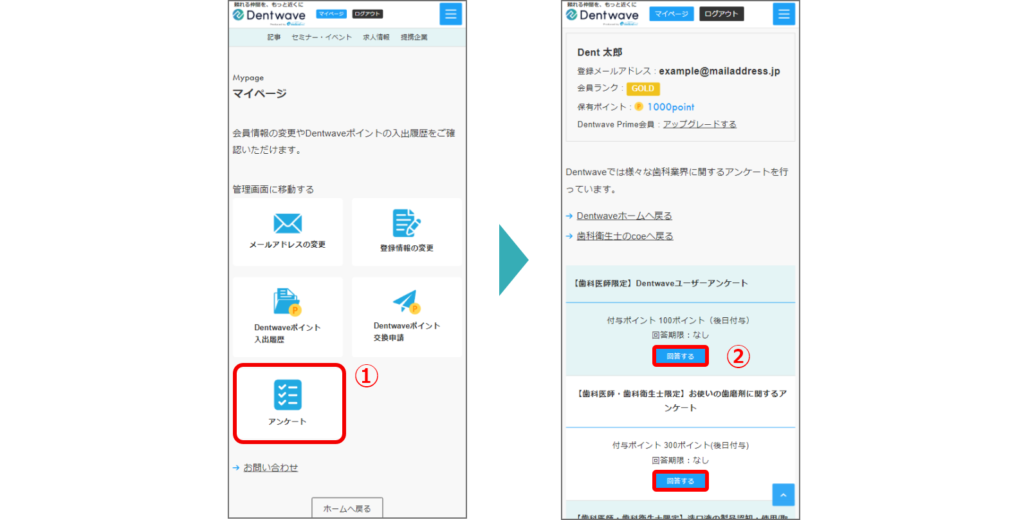The height and width of the screenshot is (520, 1028).
Task: Click ログアウト button in left screen header
Action: coord(367,14)
